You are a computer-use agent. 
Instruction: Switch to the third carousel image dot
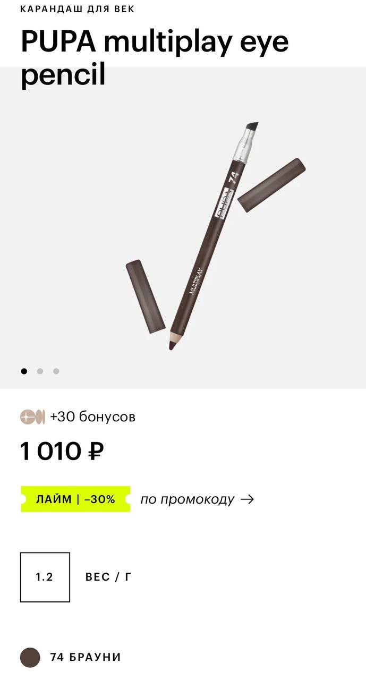click(x=56, y=371)
